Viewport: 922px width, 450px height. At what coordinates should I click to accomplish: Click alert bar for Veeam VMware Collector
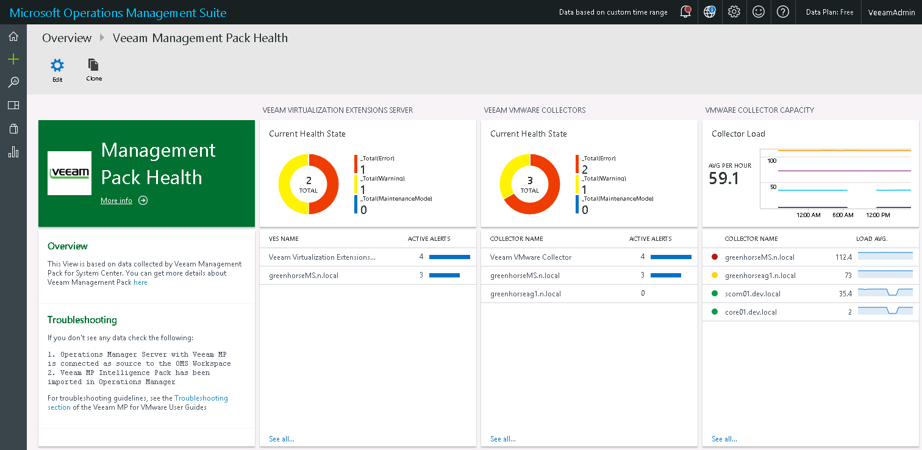[671, 257]
